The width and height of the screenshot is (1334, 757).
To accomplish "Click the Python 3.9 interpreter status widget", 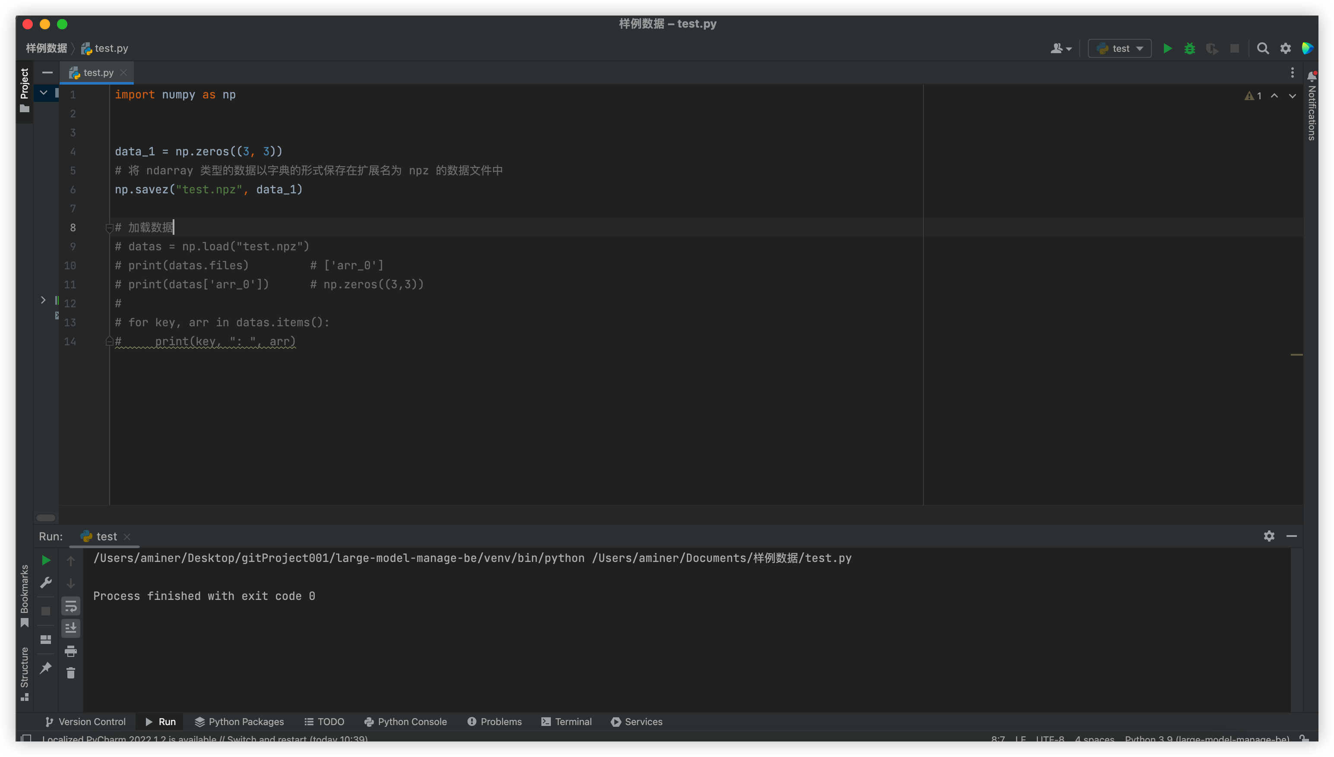I will [x=1207, y=739].
